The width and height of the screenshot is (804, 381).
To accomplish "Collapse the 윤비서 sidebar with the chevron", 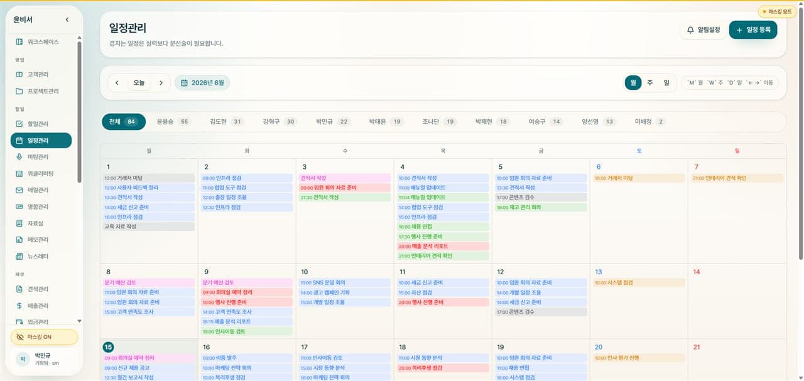I will pos(67,19).
